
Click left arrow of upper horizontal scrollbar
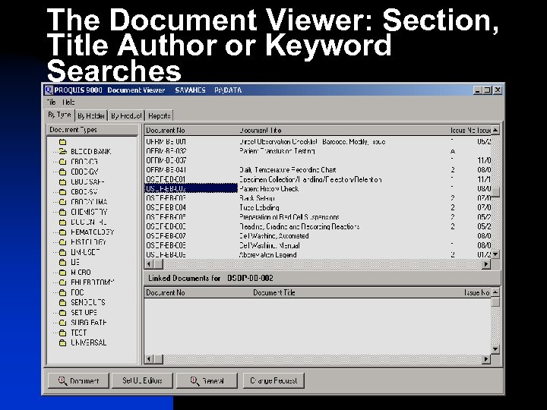[x=149, y=264]
